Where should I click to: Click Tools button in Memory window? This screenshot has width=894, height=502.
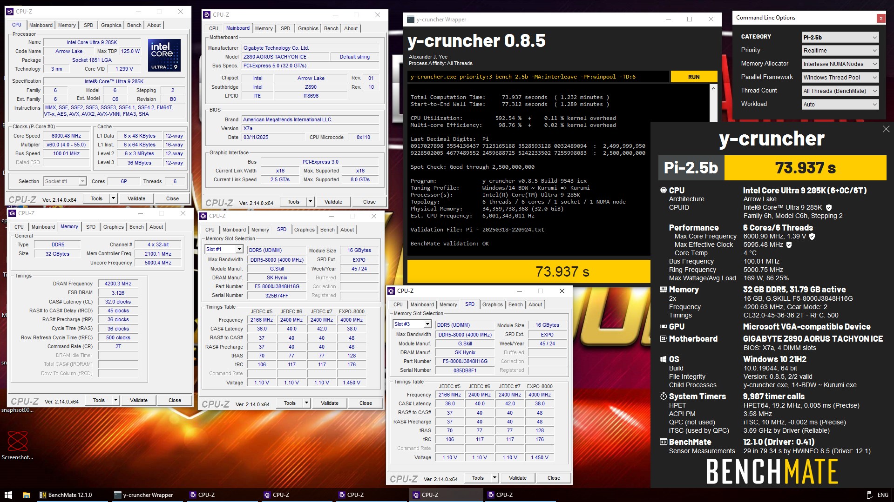pos(99,400)
